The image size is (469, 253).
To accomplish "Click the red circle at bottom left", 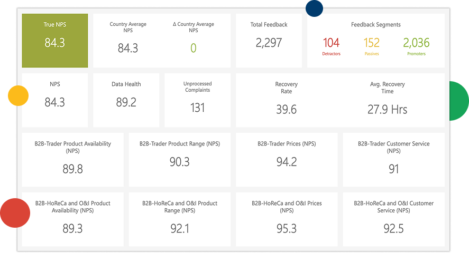I will click(15, 213).
